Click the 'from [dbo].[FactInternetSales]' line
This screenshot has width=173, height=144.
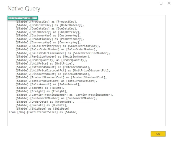tap(43, 112)
